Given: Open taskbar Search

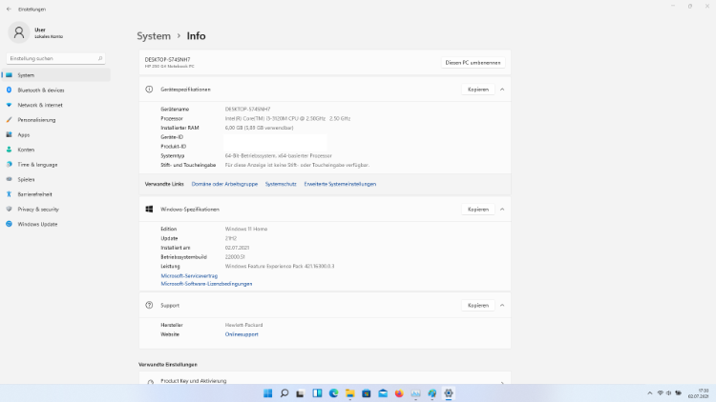Looking at the screenshot, I should (x=284, y=392).
